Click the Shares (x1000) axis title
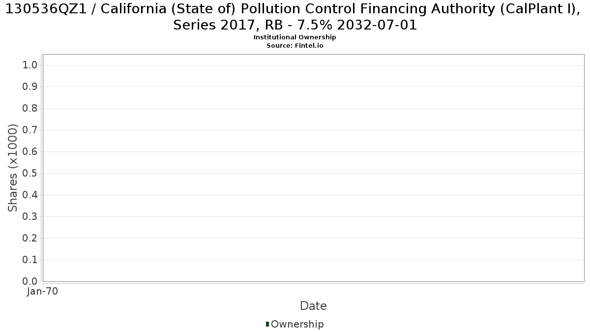590x332 pixels. pos(13,168)
